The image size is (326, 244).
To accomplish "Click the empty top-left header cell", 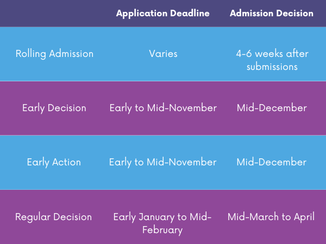I will (x=54, y=13).
